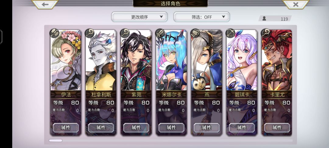Tap the staff icon on 杜拿利斯's card

90,33
